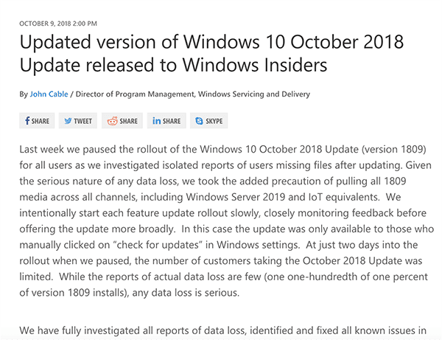Click the Facebook f icon
The width and height of the screenshot is (442, 340).
pos(27,121)
